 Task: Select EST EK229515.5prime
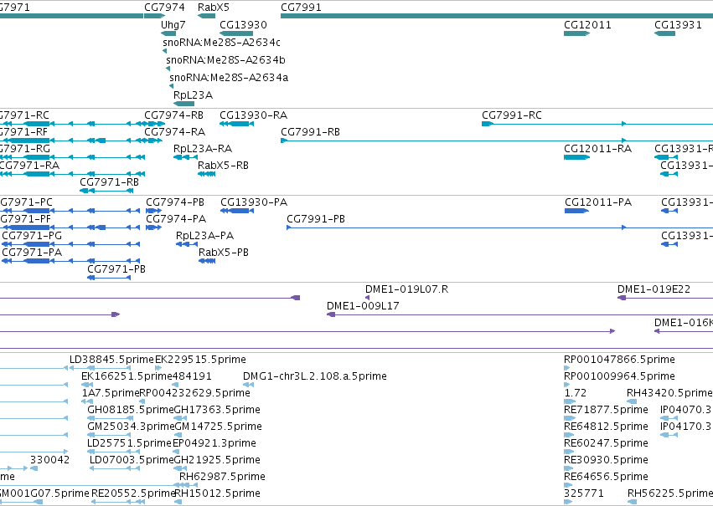(x=200, y=360)
